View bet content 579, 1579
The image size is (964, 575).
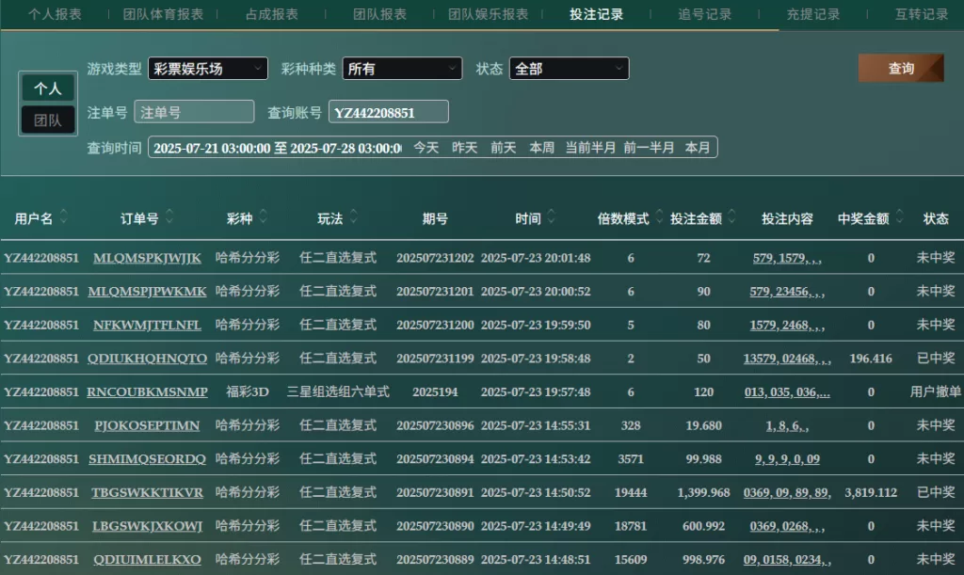click(787, 258)
